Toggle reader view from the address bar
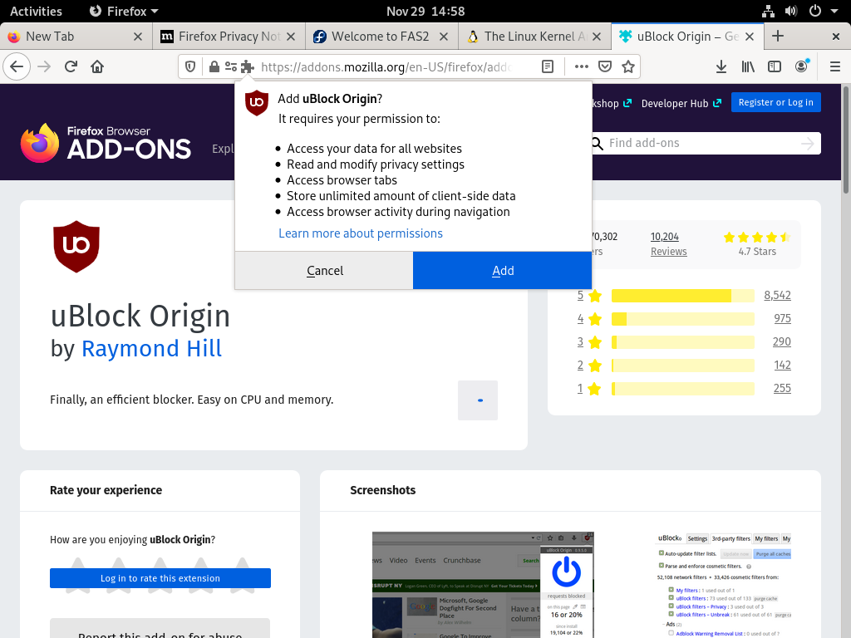 tap(548, 66)
